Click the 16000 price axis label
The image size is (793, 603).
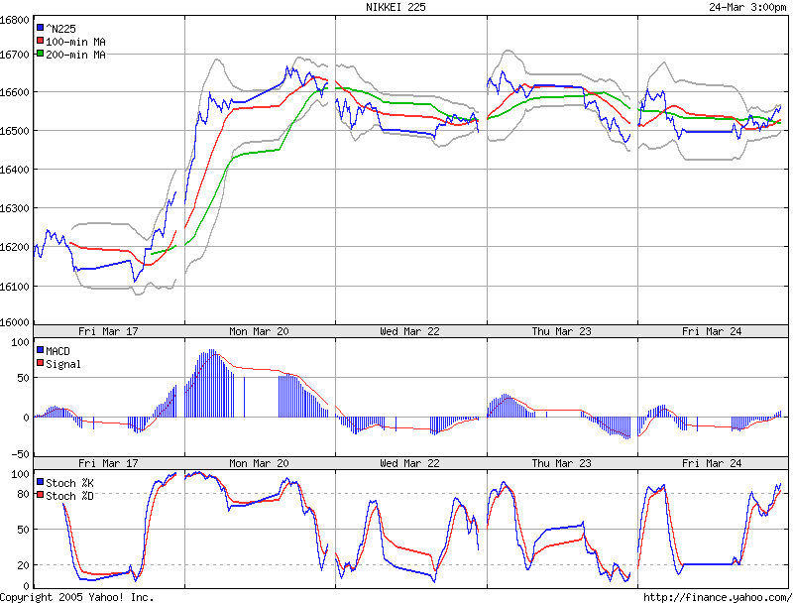click(15, 322)
